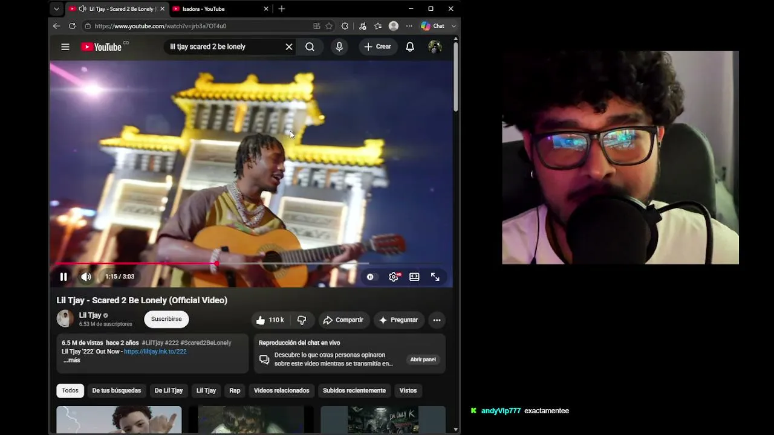Select the Subidos recientemente chip
The width and height of the screenshot is (774, 435).
pos(354,390)
